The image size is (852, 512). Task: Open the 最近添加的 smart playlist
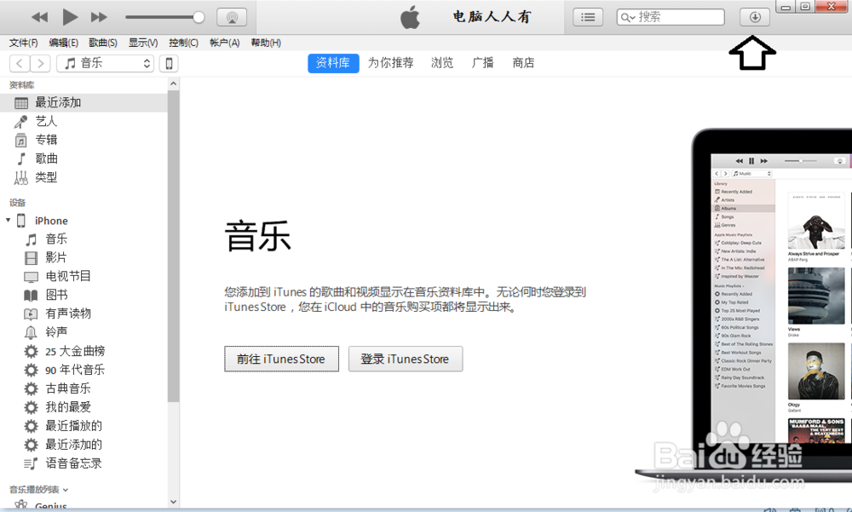(83, 445)
